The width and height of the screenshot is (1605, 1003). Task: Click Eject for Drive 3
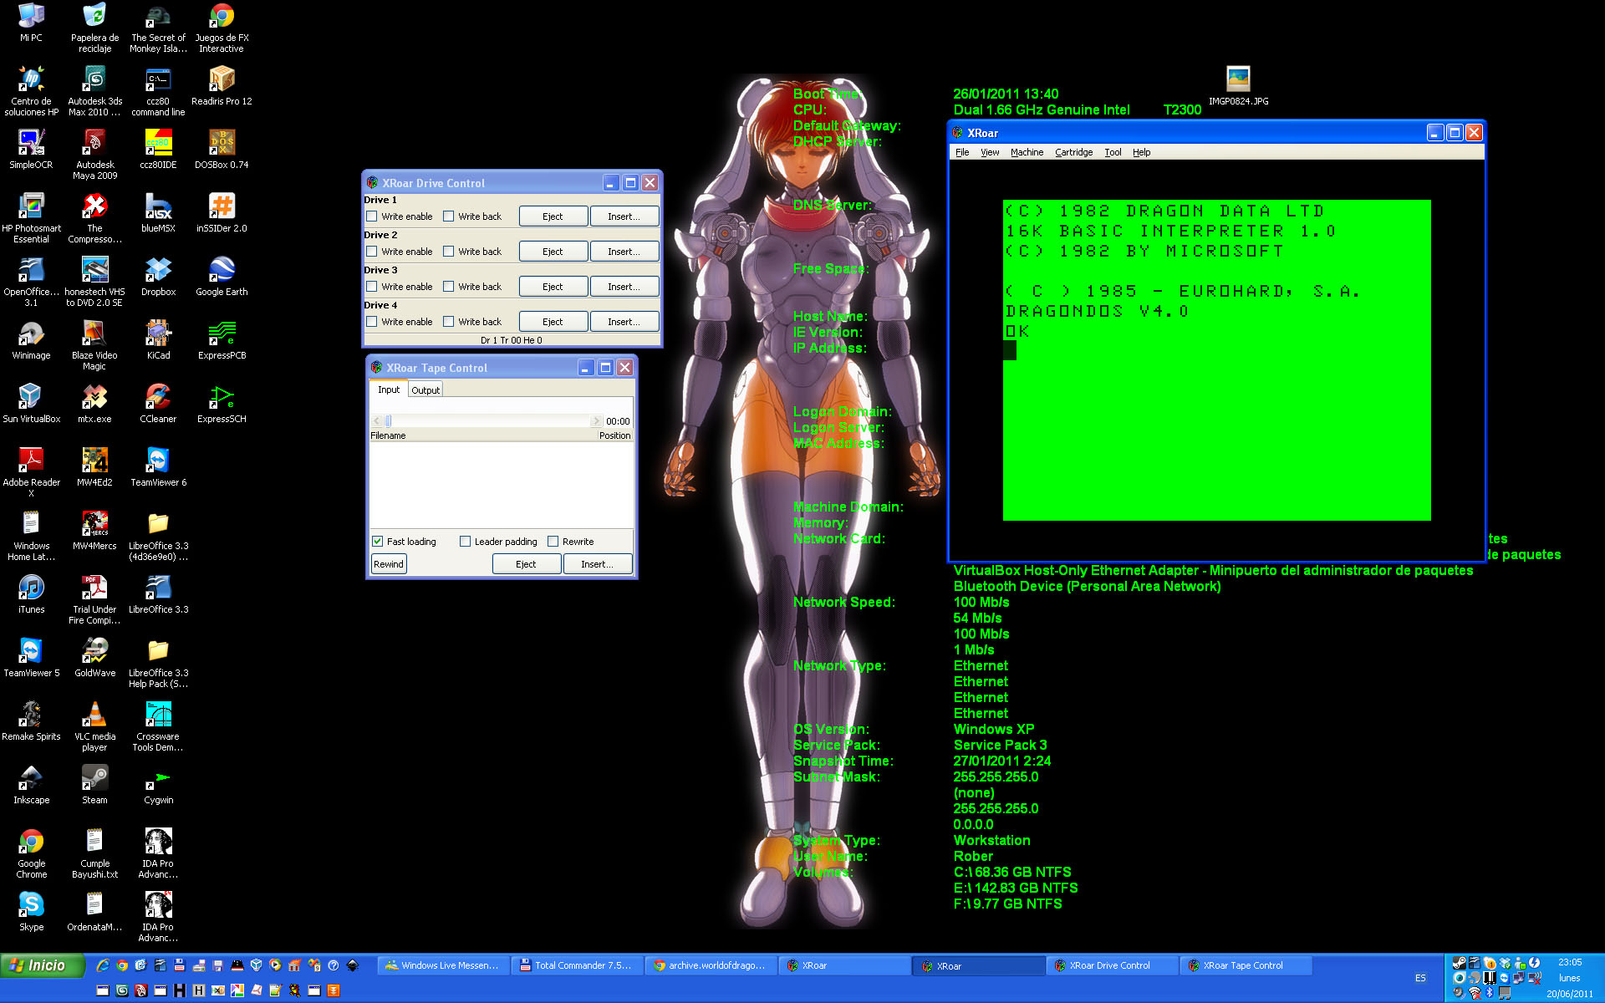(553, 286)
